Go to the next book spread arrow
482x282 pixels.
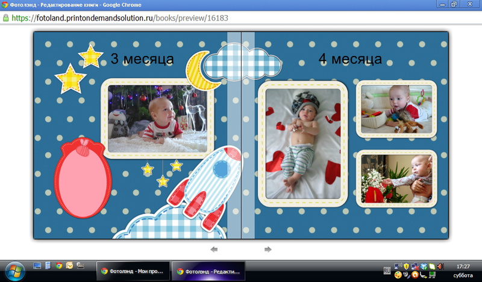(268, 250)
